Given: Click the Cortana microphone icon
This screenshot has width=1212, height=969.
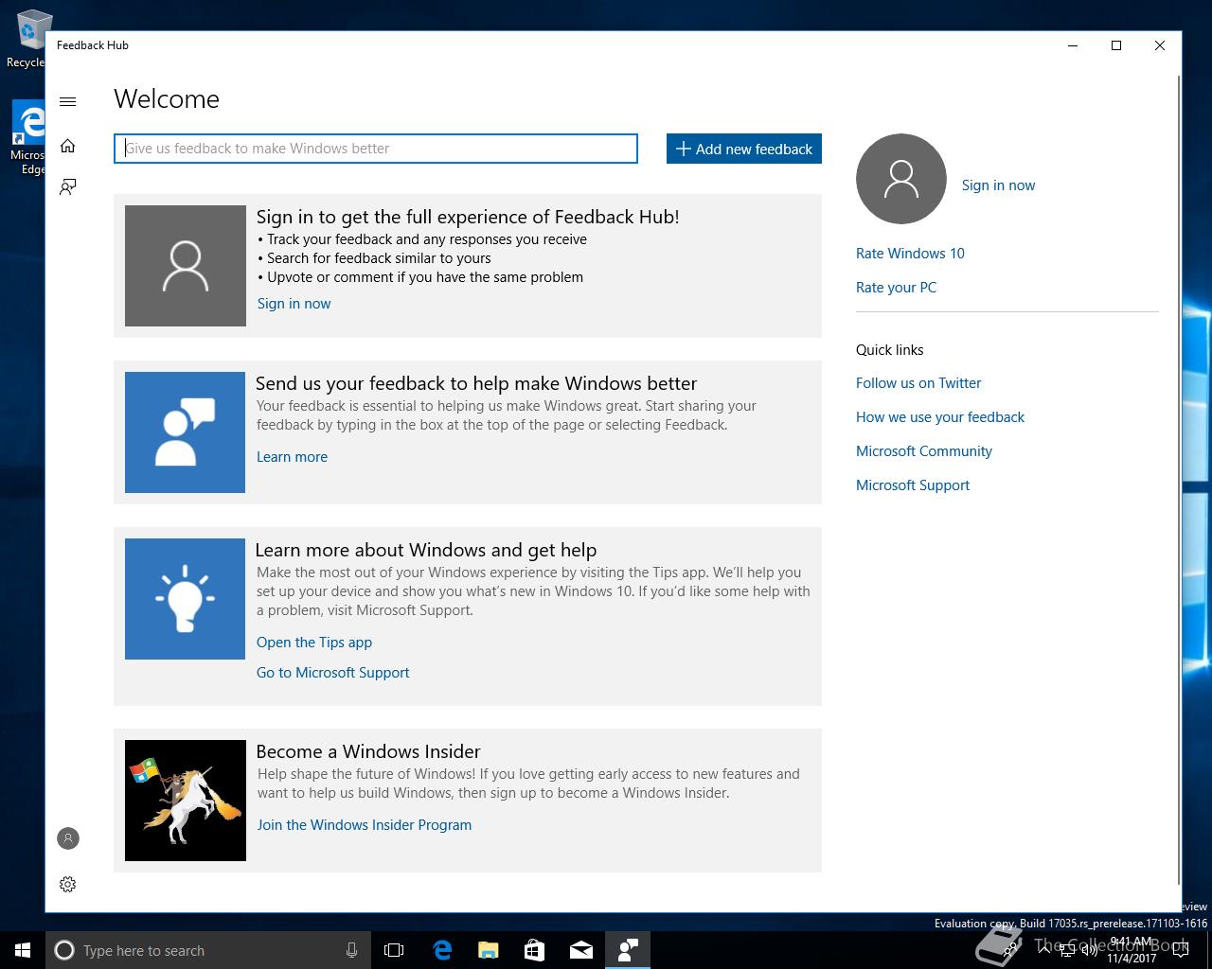Looking at the screenshot, I should (351, 950).
